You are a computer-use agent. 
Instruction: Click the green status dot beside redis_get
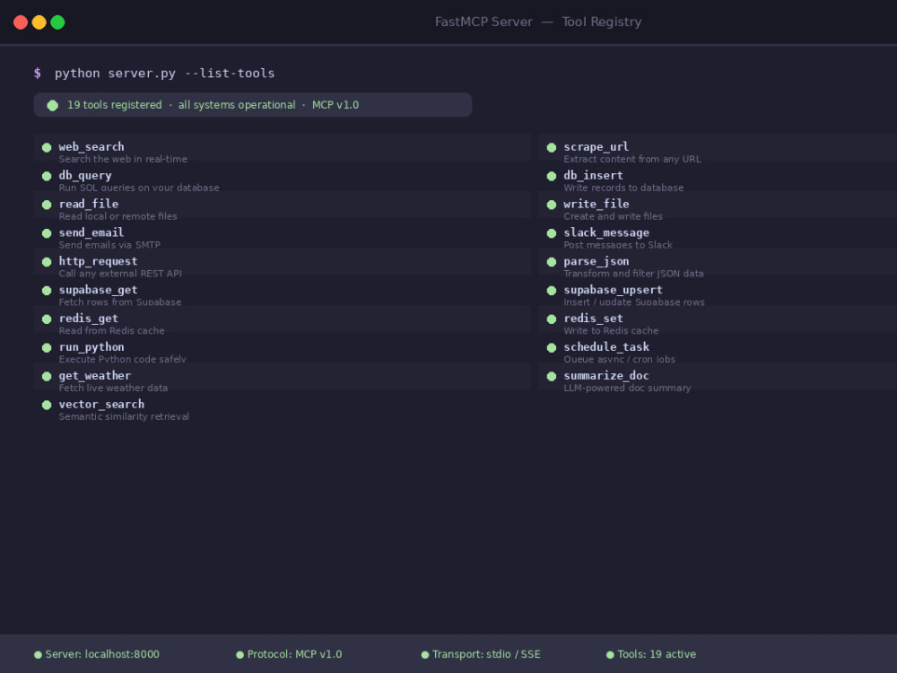point(47,319)
